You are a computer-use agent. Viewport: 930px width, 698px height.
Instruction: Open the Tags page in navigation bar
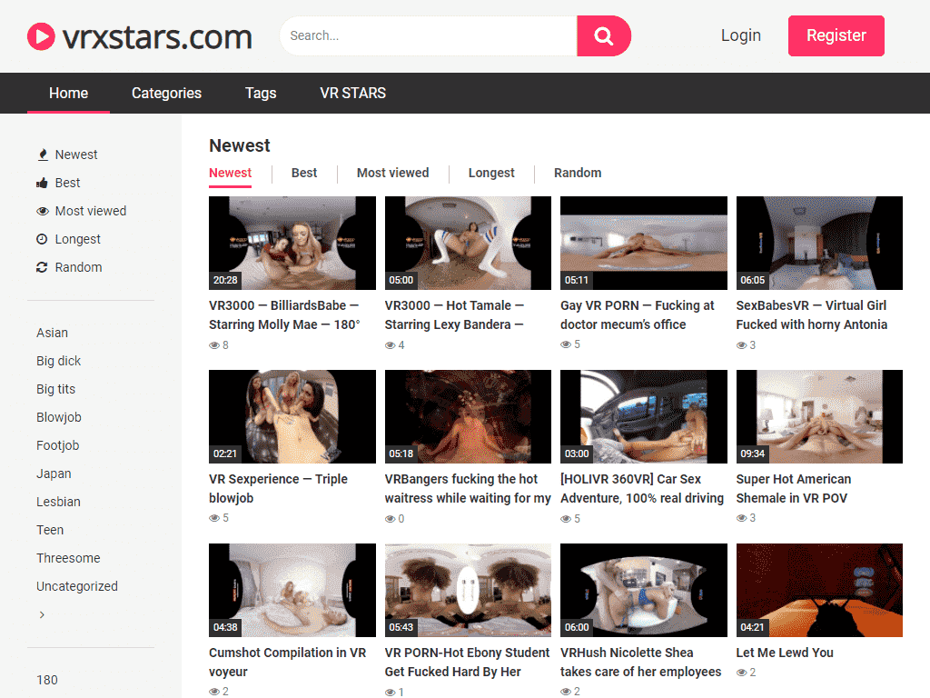(x=261, y=93)
